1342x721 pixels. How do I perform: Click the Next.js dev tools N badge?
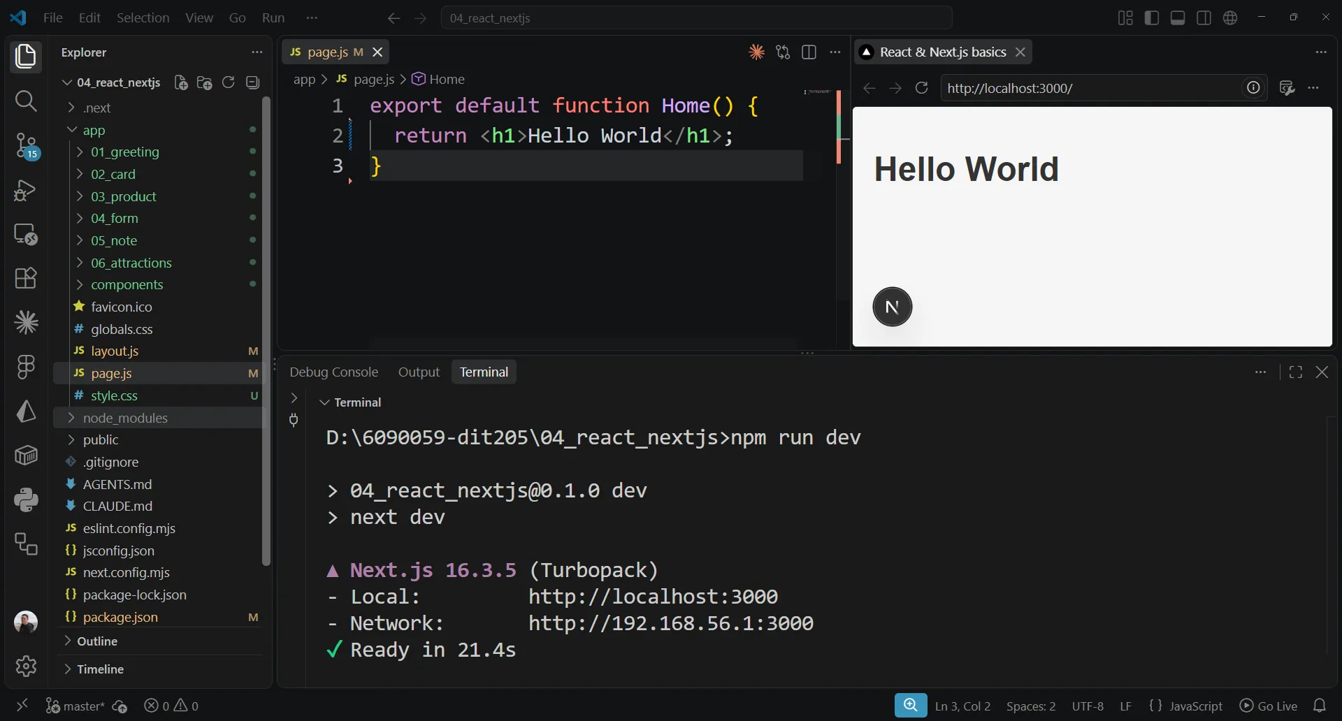click(x=892, y=307)
